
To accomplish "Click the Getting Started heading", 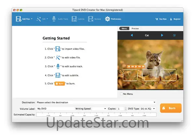I will [56, 38].
